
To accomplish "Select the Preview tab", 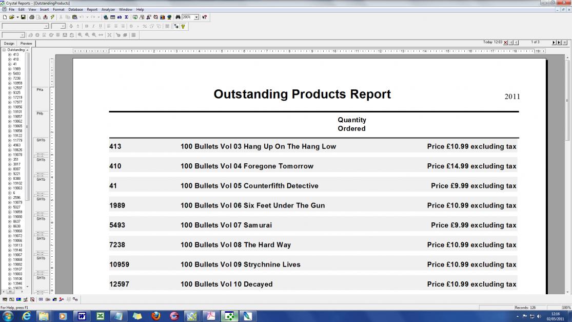I will point(26,44).
